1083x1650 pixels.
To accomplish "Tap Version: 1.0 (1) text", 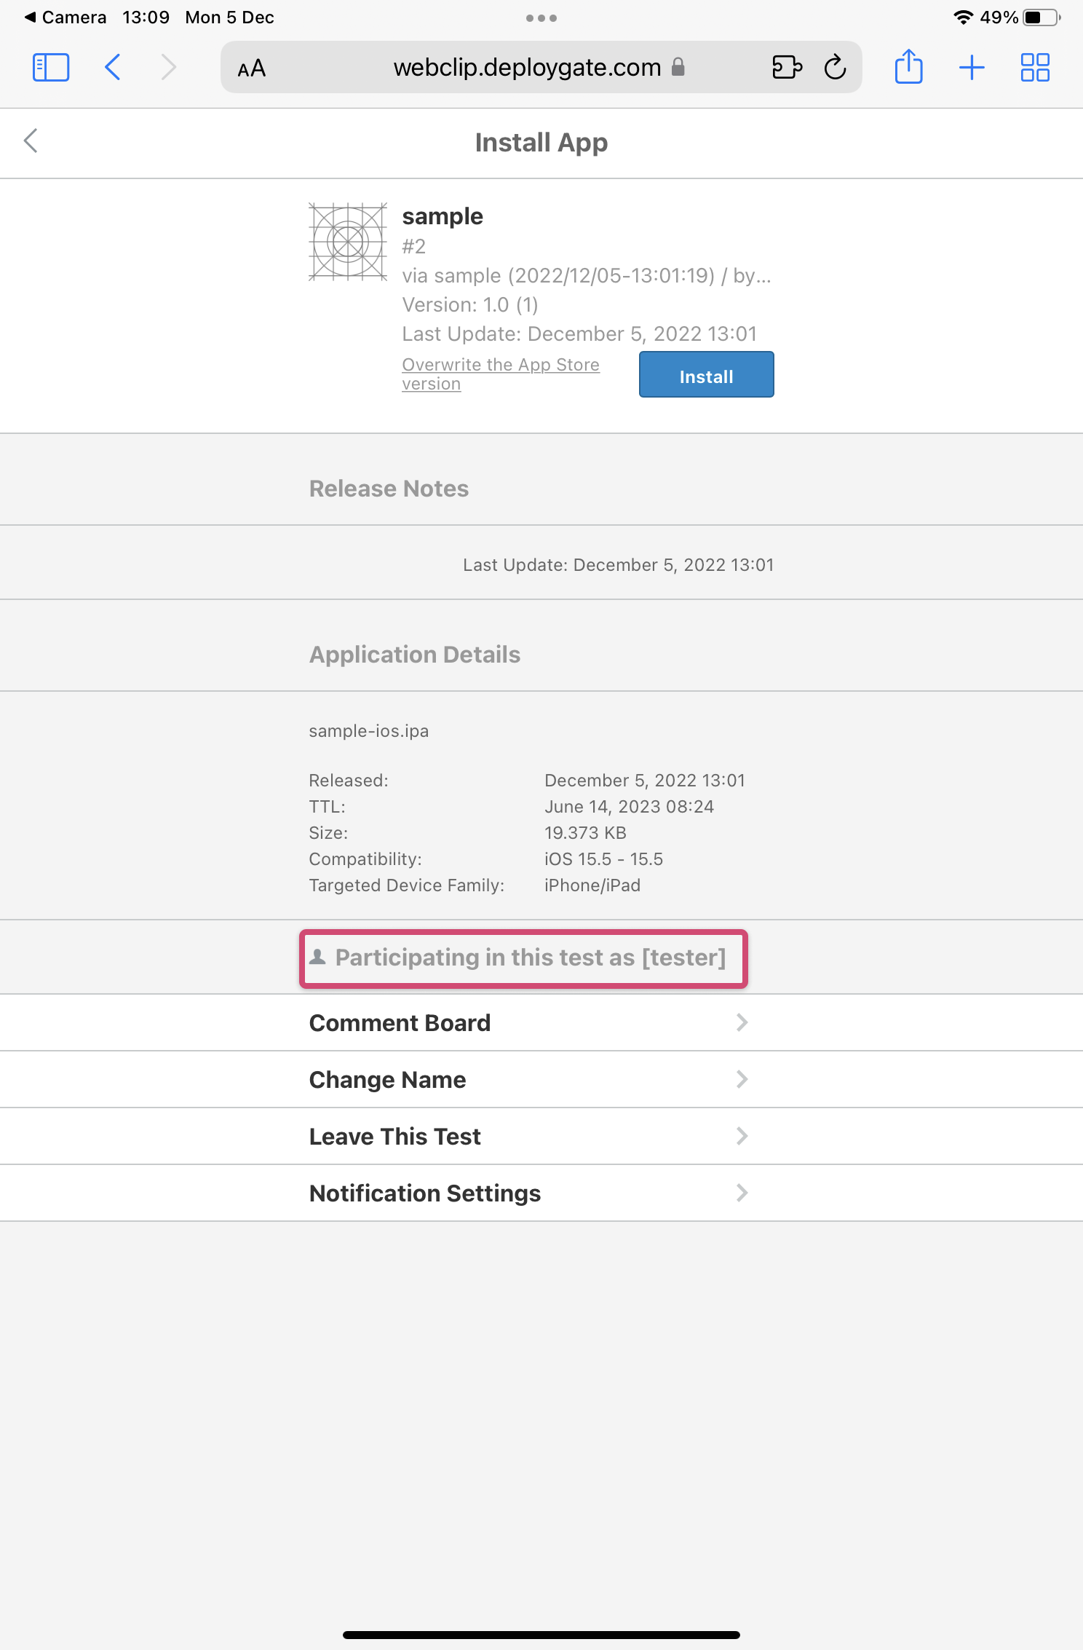I will coord(470,304).
